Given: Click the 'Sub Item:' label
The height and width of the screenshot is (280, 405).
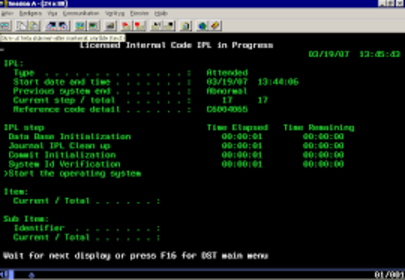Looking at the screenshot, I should click(x=26, y=219).
